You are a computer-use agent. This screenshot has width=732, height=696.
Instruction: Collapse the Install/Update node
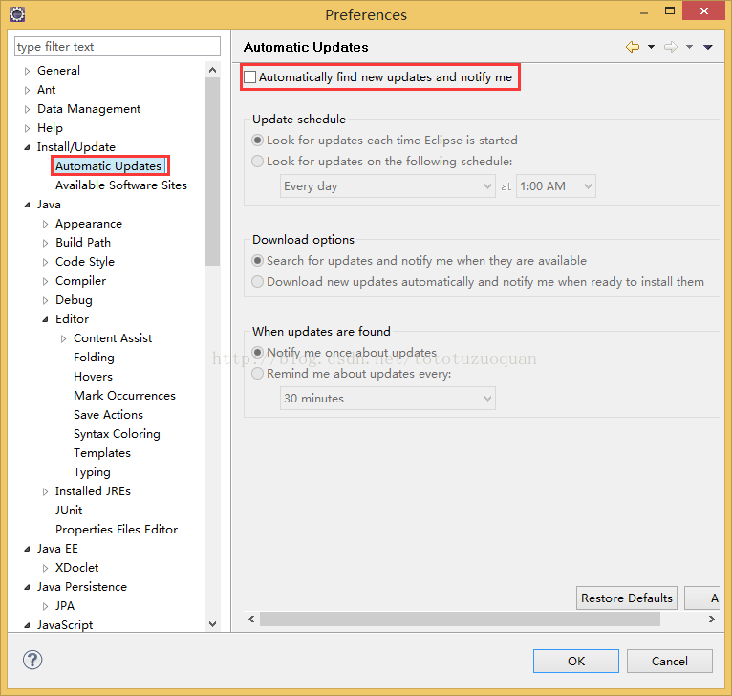tap(27, 147)
